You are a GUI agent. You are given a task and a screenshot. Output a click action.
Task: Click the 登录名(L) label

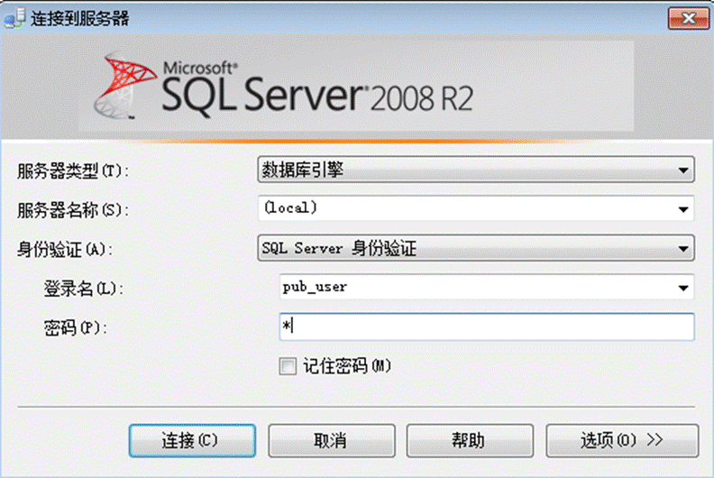tap(83, 289)
